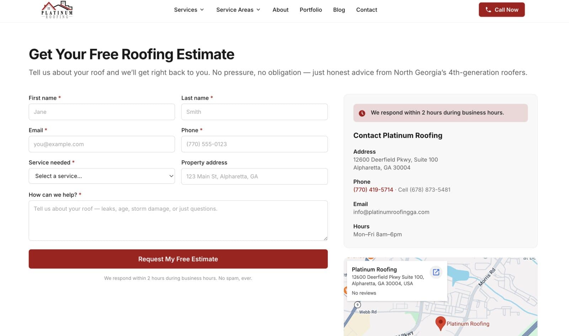Click the Mon–Fri 8am–6pm hours text
Screen dimensions: 569x336
point(377,234)
